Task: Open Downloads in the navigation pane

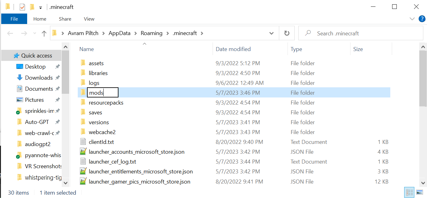Action: coord(39,78)
